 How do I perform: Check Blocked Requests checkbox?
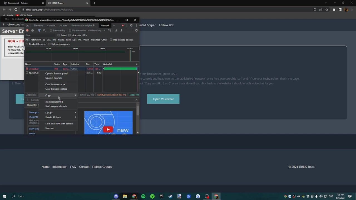pos(27,44)
